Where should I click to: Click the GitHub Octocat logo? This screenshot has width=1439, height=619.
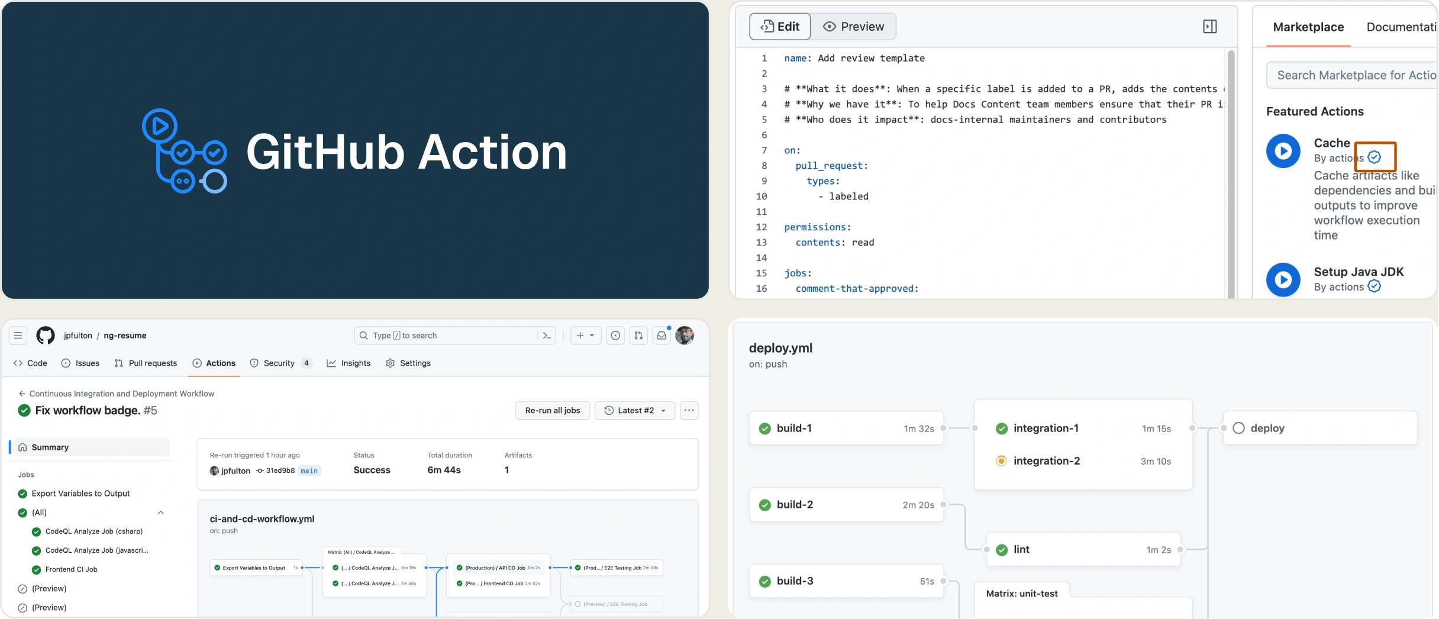coord(46,336)
